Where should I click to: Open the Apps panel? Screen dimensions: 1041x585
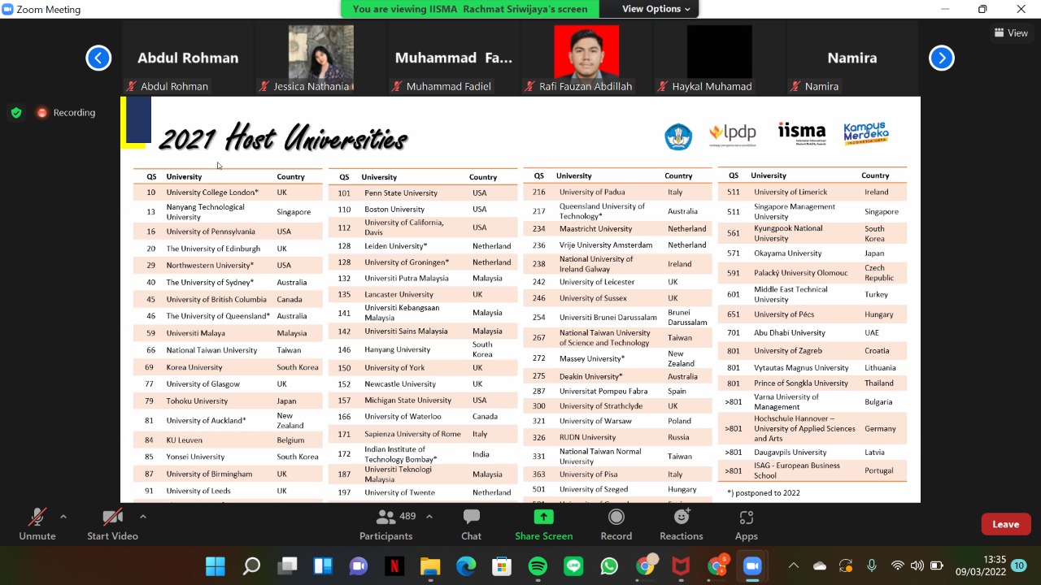coord(746,524)
